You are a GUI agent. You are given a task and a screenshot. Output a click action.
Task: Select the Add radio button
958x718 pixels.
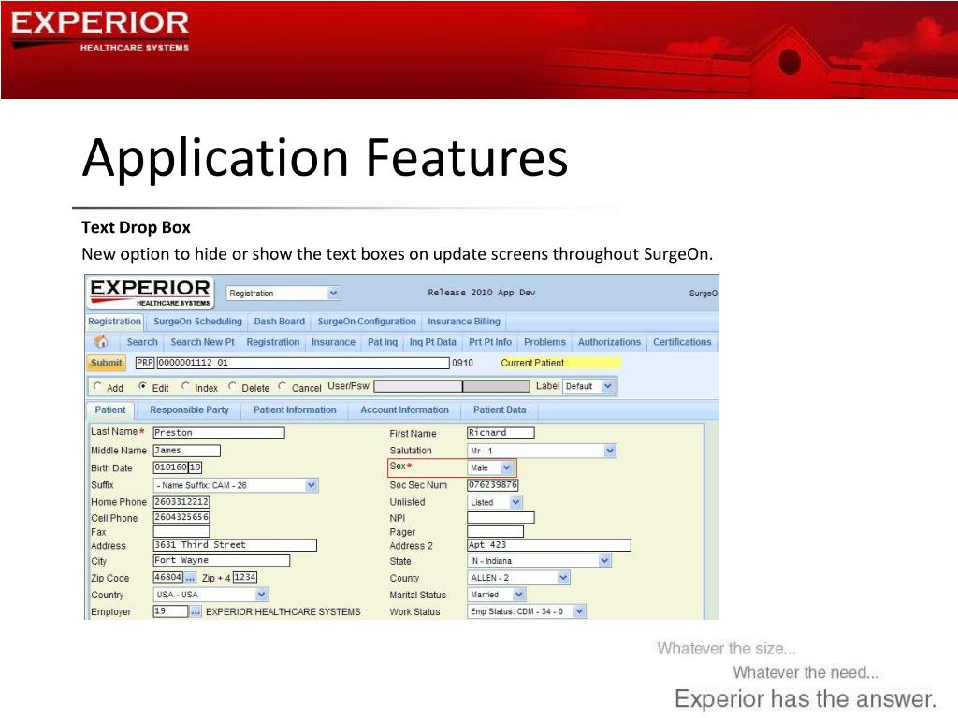click(97, 386)
